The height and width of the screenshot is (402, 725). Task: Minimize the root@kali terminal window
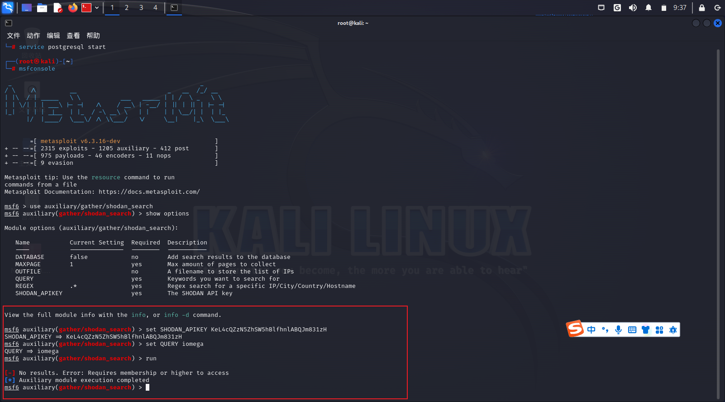click(696, 23)
